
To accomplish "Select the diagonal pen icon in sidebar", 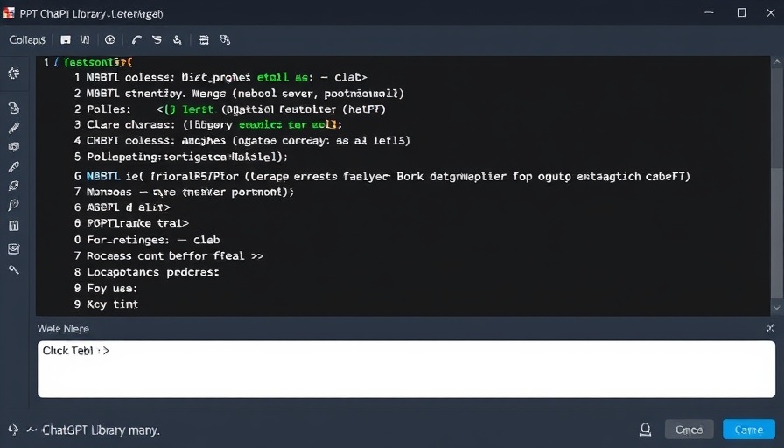I will 14,128.
